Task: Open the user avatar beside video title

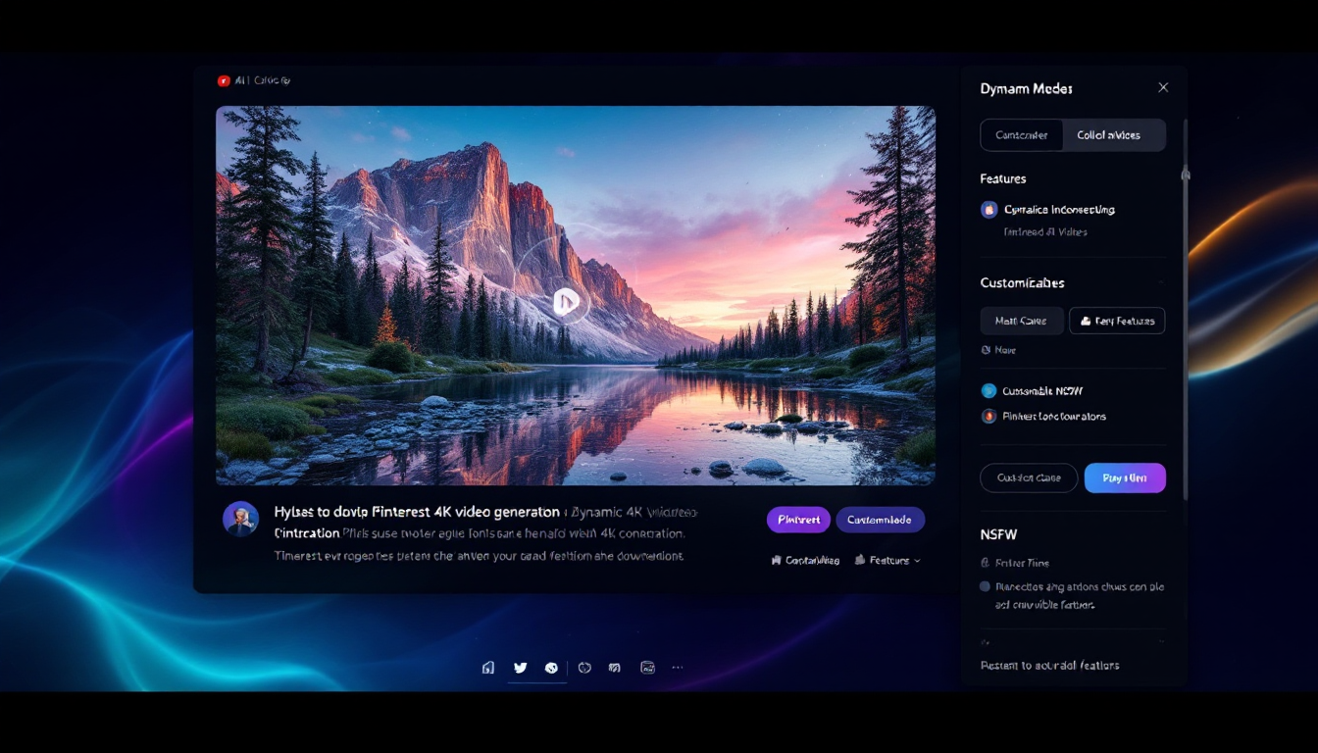Action: click(240, 519)
